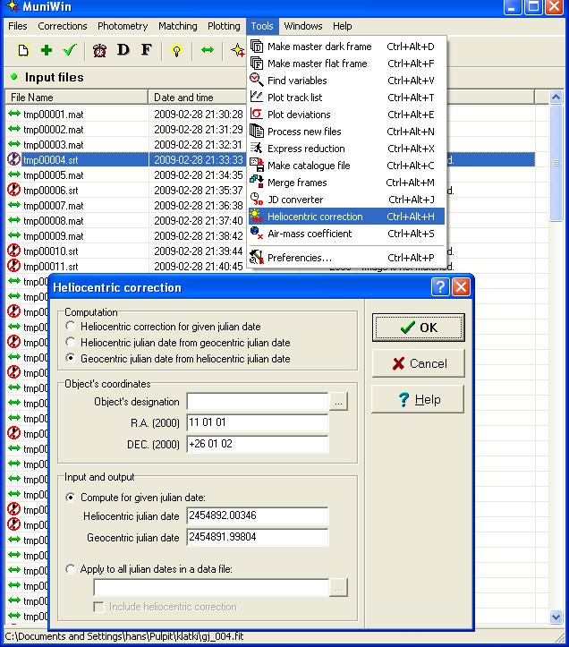The image size is (569, 647).
Task: Select 'Heliocentric julian date from geocentric' option
Action: pyautogui.click(x=72, y=343)
